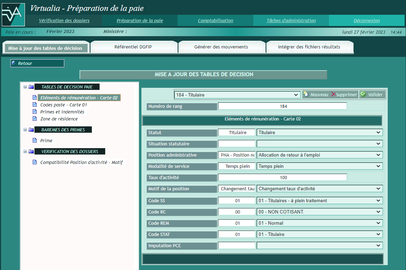The width and height of the screenshot is (406, 270).
Task: Click the Supprimer red cross icon
Action: pyautogui.click(x=333, y=94)
